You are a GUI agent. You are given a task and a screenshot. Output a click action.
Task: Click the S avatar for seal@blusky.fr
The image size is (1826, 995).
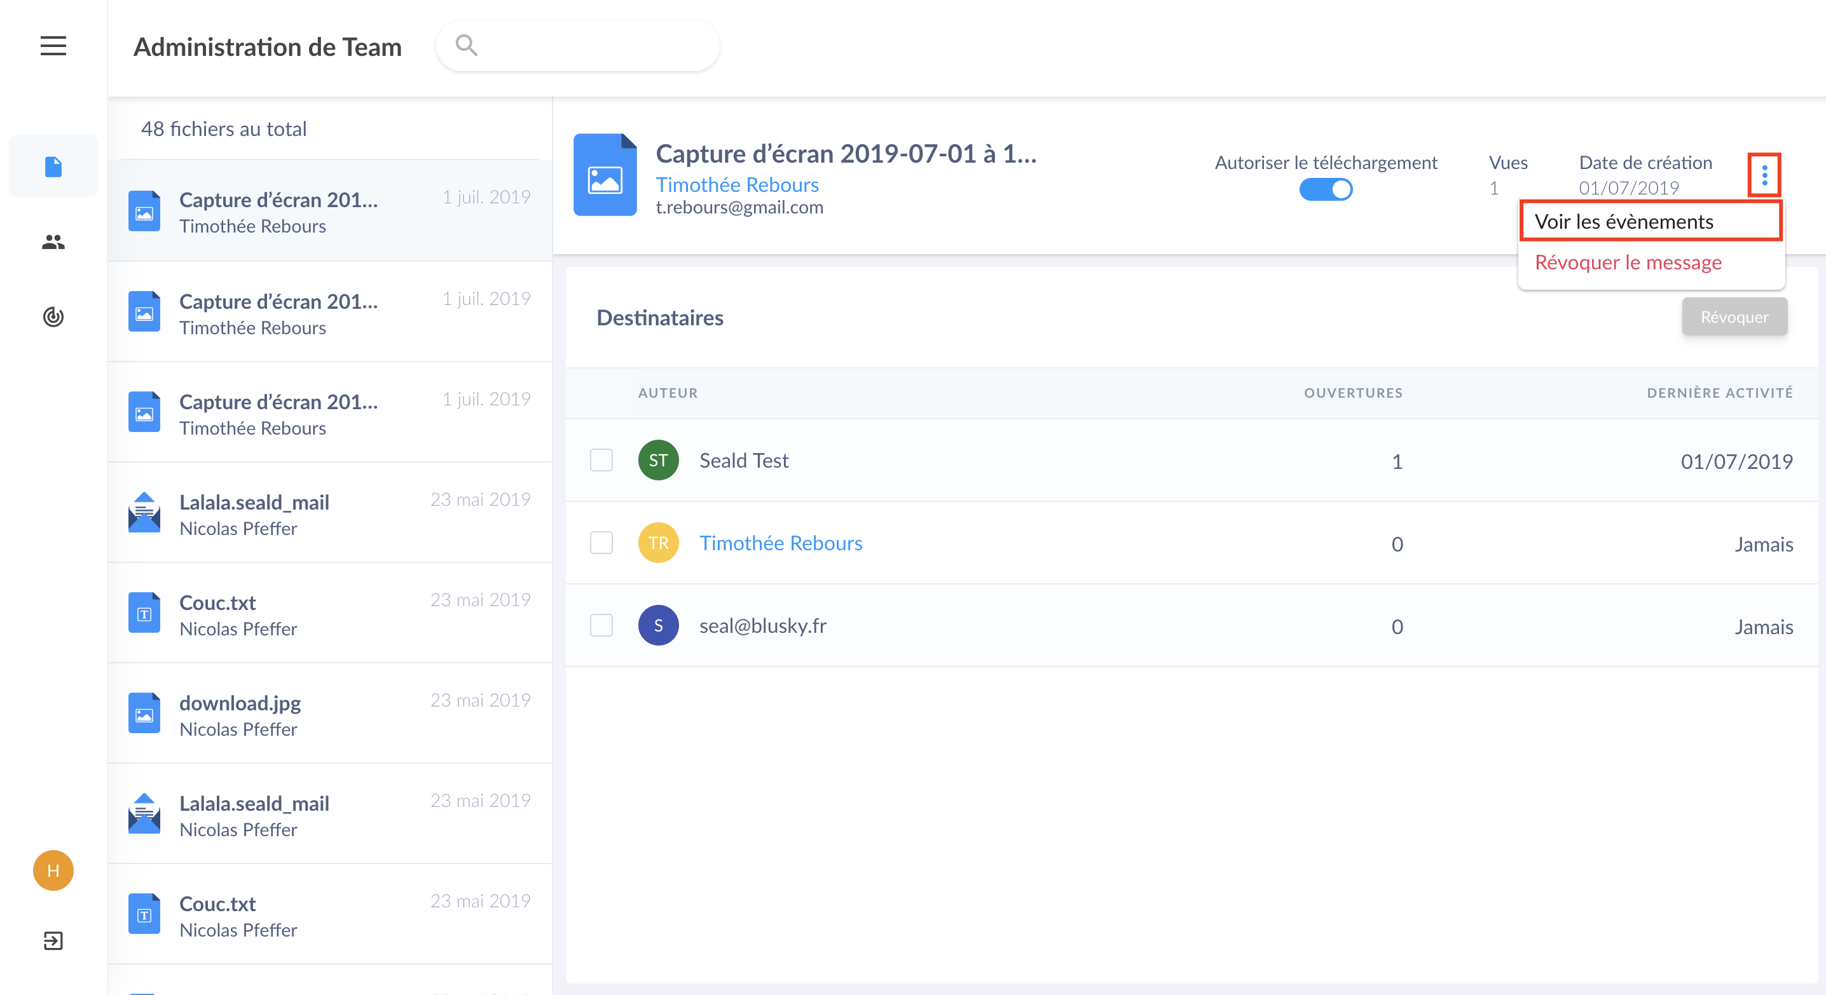click(658, 625)
